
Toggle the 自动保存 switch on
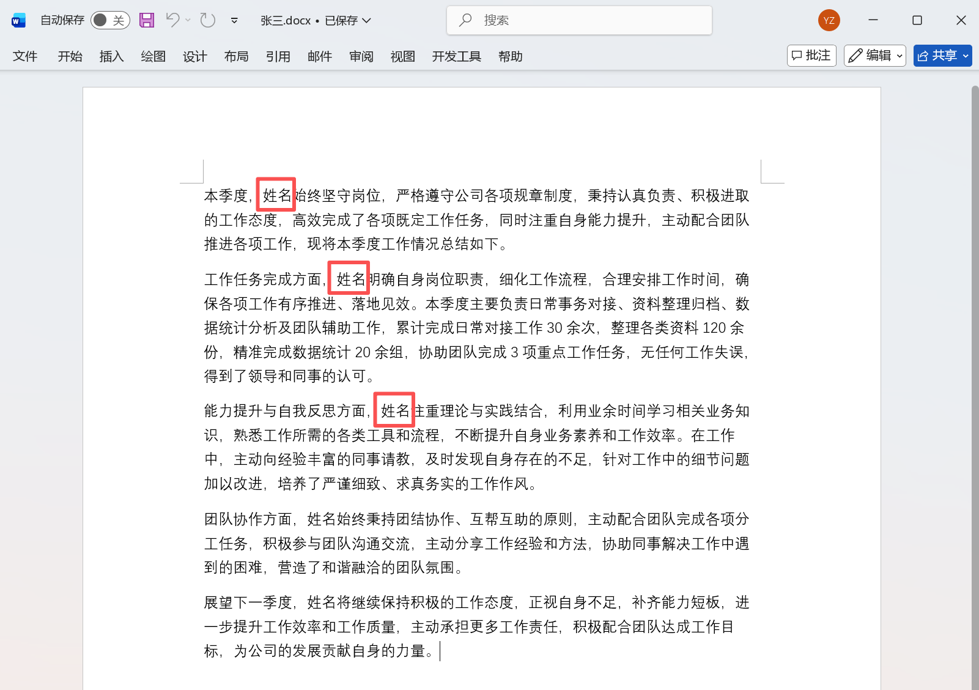pos(110,20)
